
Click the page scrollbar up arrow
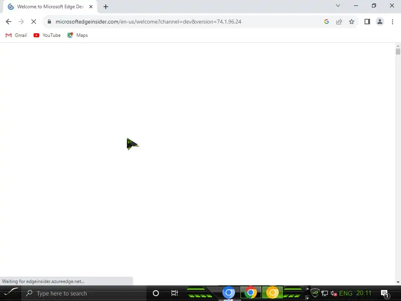pyautogui.click(x=398, y=46)
